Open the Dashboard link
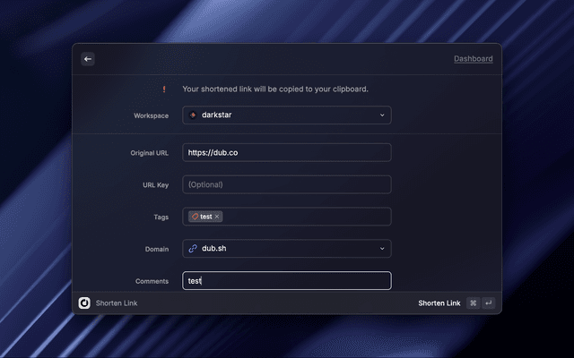574x358 pixels. (x=473, y=59)
